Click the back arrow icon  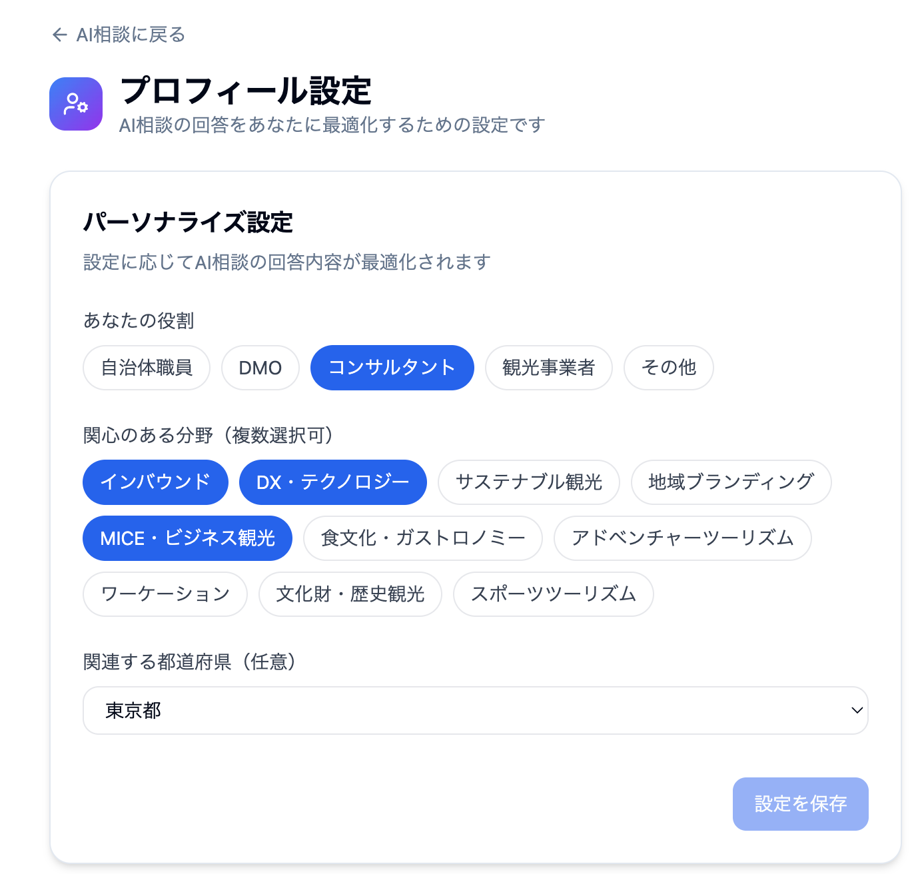60,35
